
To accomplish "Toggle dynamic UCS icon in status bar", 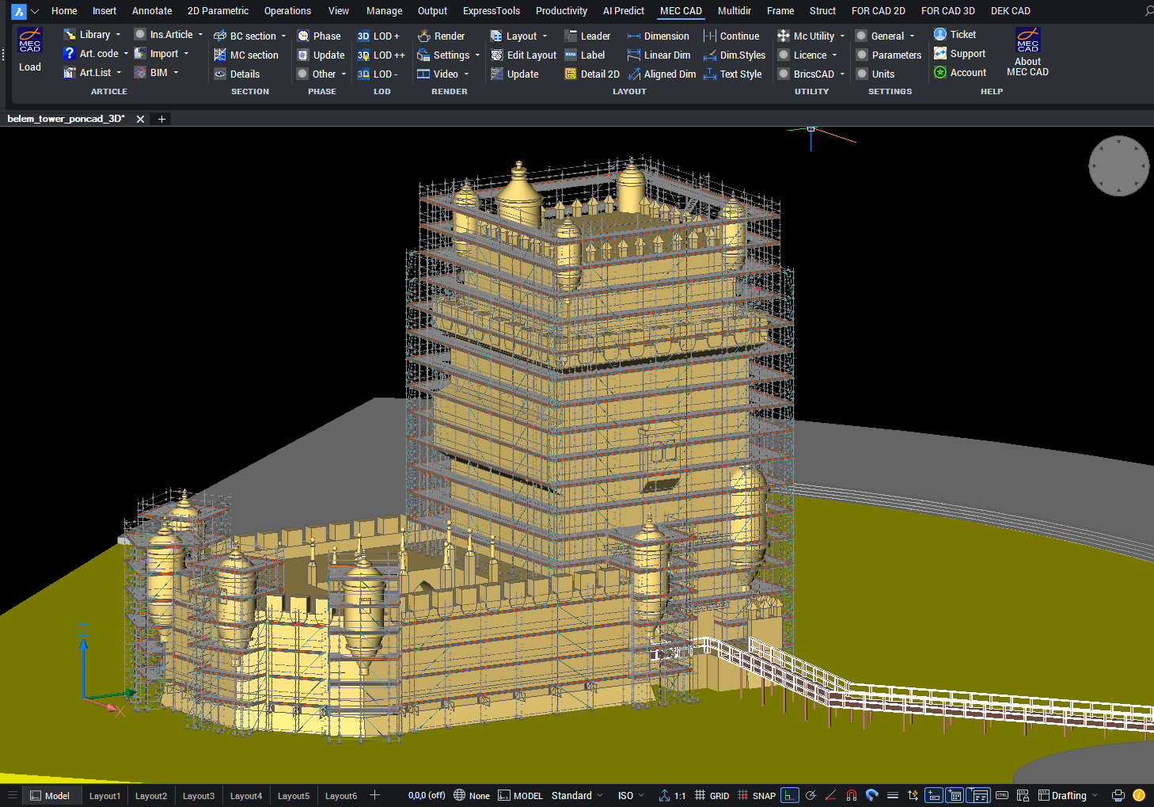I will pos(913,796).
